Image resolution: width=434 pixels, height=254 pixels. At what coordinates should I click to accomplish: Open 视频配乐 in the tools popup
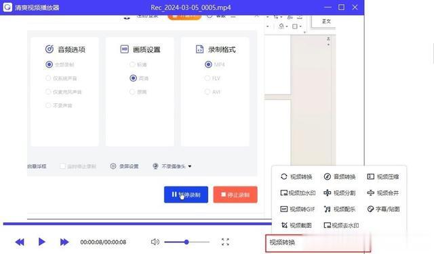tap(340, 209)
